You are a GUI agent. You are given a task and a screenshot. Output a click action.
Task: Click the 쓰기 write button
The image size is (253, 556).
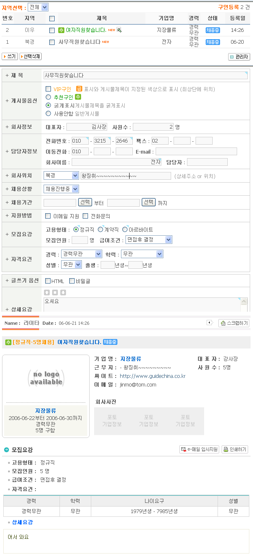(10, 57)
